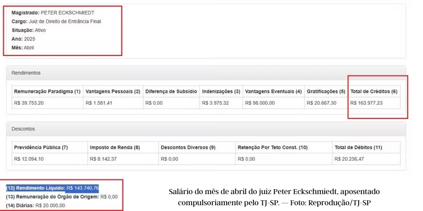The width and height of the screenshot is (423, 211).
Task: Click the Vantagens Eventuais value R$ 98.000,00
Action: coord(260,103)
